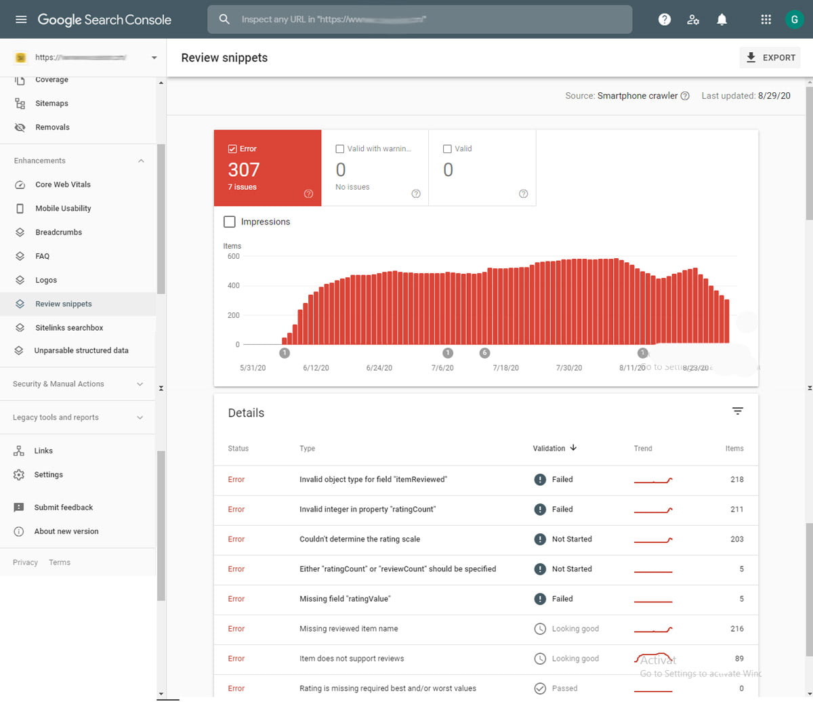Open the notifications bell
813x702 pixels.
click(722, 20)
